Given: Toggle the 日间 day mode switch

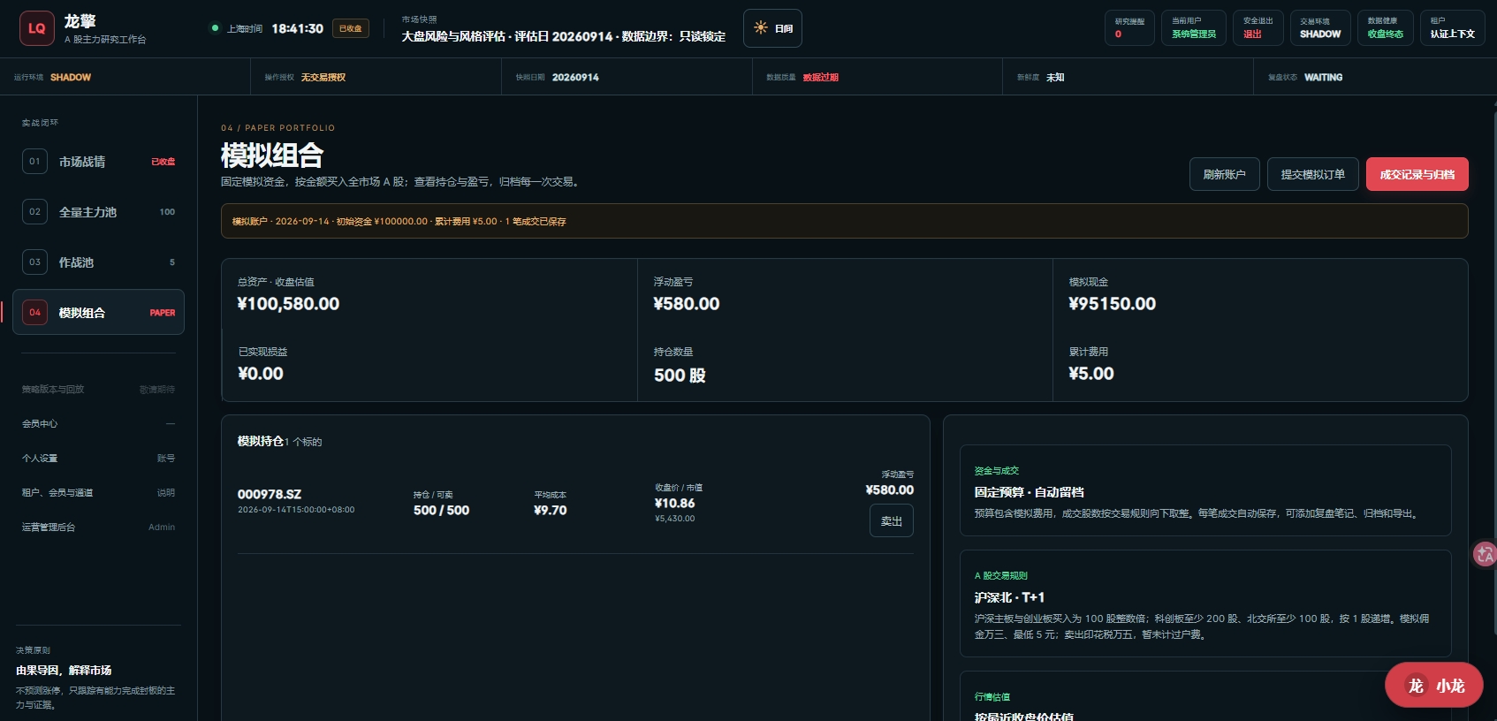Looking at the screenshot, I should click(772, 28).
